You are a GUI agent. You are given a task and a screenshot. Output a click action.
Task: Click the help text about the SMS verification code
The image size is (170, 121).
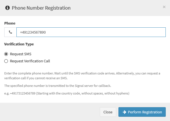(x=82, y=76)
